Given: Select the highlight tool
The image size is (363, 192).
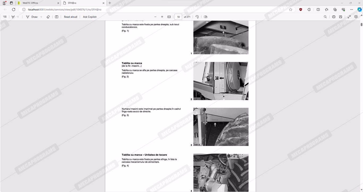Looking at the screenshot, I should pyautogui.click(x=13, y=17).
